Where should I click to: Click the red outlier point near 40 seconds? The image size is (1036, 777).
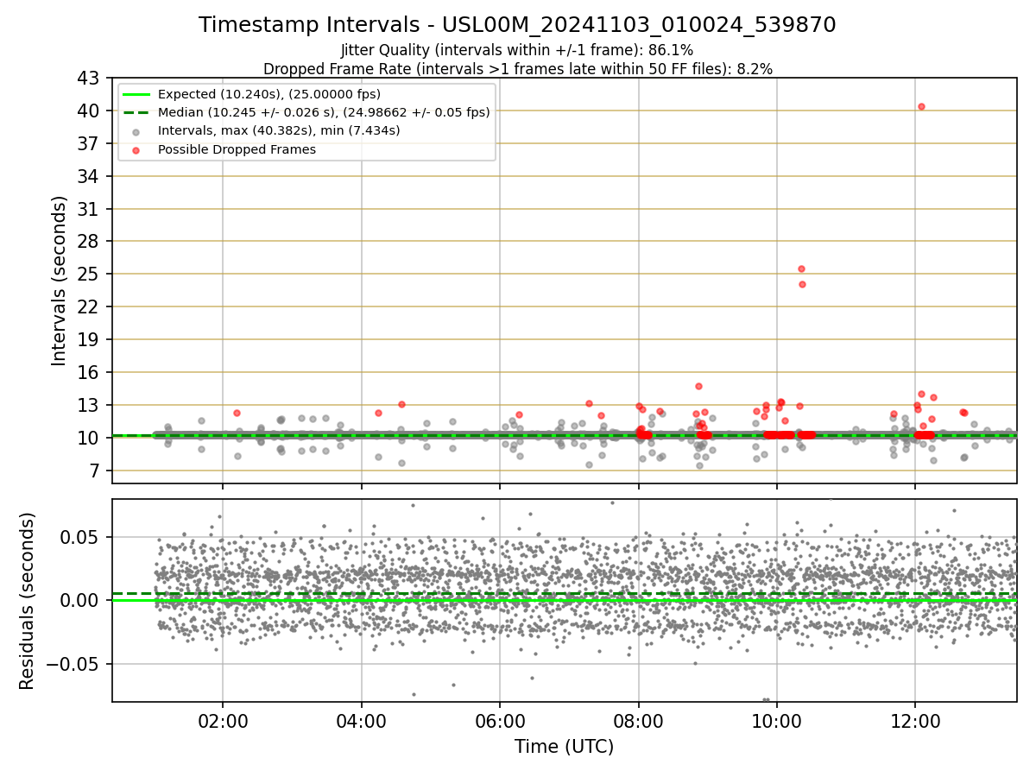click(x=921, y=106)
